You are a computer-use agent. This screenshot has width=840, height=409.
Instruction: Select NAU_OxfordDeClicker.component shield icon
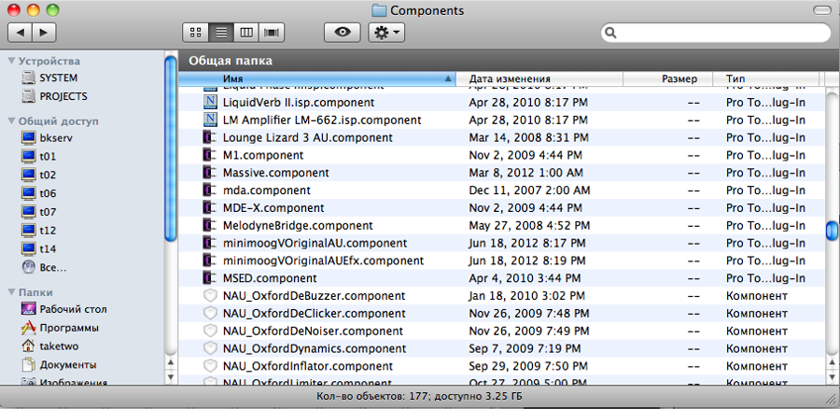pos(210,314)
